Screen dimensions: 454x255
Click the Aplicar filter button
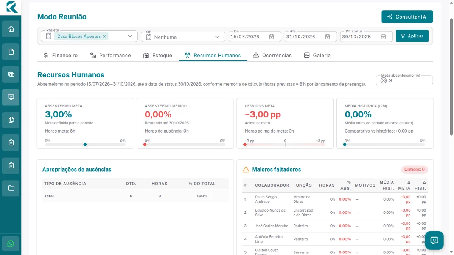click(x=412, y=36)
